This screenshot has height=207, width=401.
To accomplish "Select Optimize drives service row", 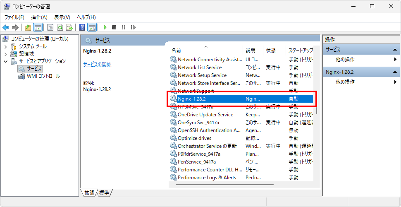I will [x=241, y=138].
